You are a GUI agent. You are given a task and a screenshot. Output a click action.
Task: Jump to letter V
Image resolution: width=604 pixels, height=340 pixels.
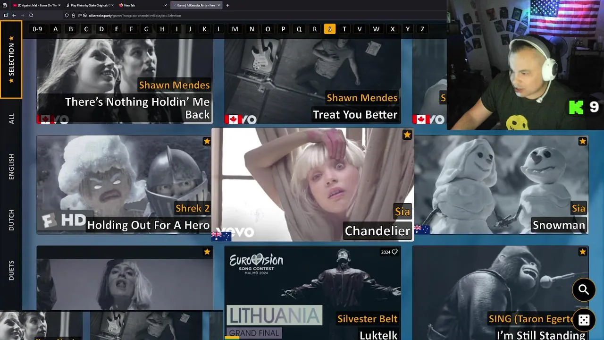pos(360,29)
